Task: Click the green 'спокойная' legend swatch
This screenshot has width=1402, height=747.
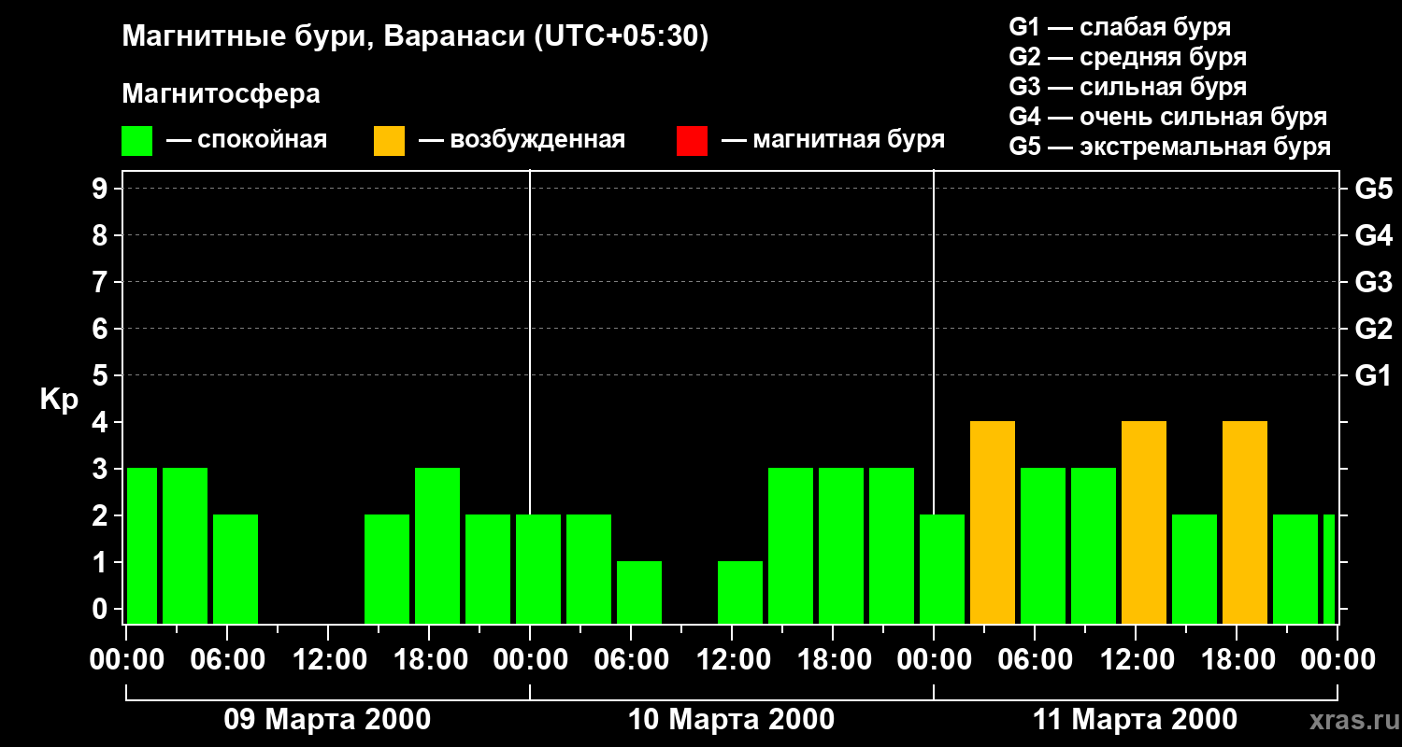Action: coord(136,141)
